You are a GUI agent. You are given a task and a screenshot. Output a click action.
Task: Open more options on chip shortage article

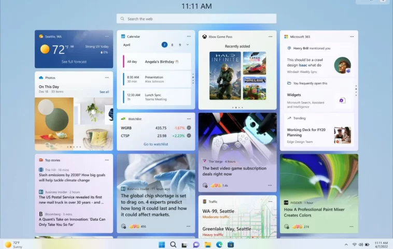click(x=189, y=226)
